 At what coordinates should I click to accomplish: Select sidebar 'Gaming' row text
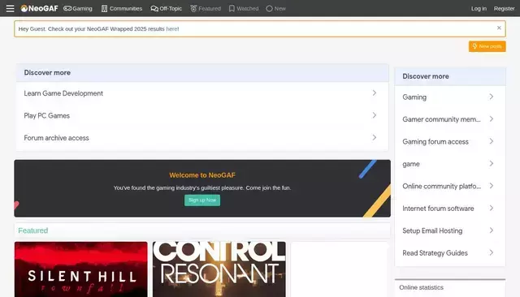coord(414,97)
